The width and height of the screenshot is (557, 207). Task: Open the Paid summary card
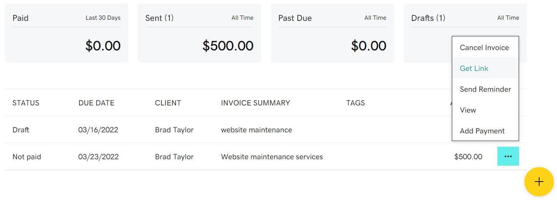[66, 33]
